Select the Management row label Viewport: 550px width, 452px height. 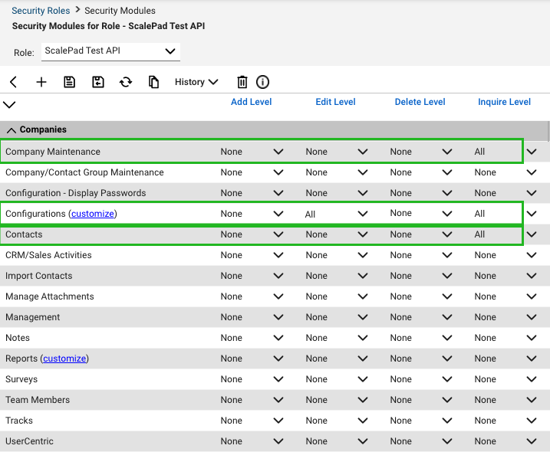tap(33, 317)
